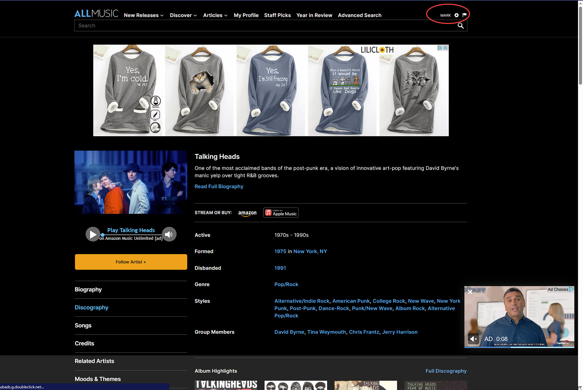Screen dimensions: 583x390
Task: Unmute the video ad sound
Action: coord(473,339)
